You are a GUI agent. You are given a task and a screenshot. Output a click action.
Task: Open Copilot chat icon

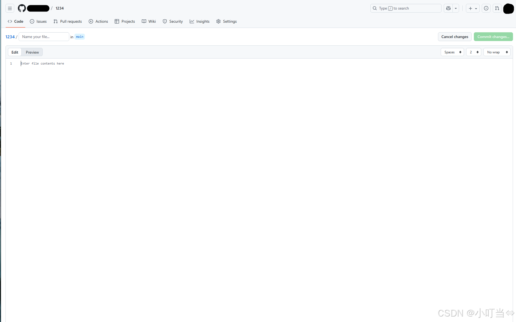point(448,8)
